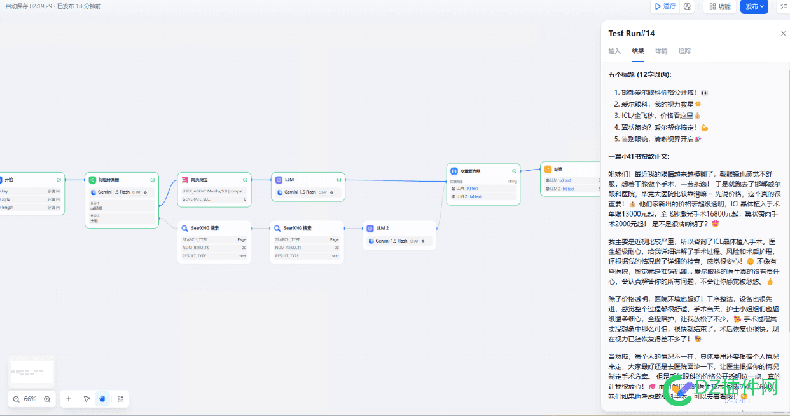This screenshot has width=790, height=416.
Task: Open the checklist icon in top bar
Action: (784, 6)
